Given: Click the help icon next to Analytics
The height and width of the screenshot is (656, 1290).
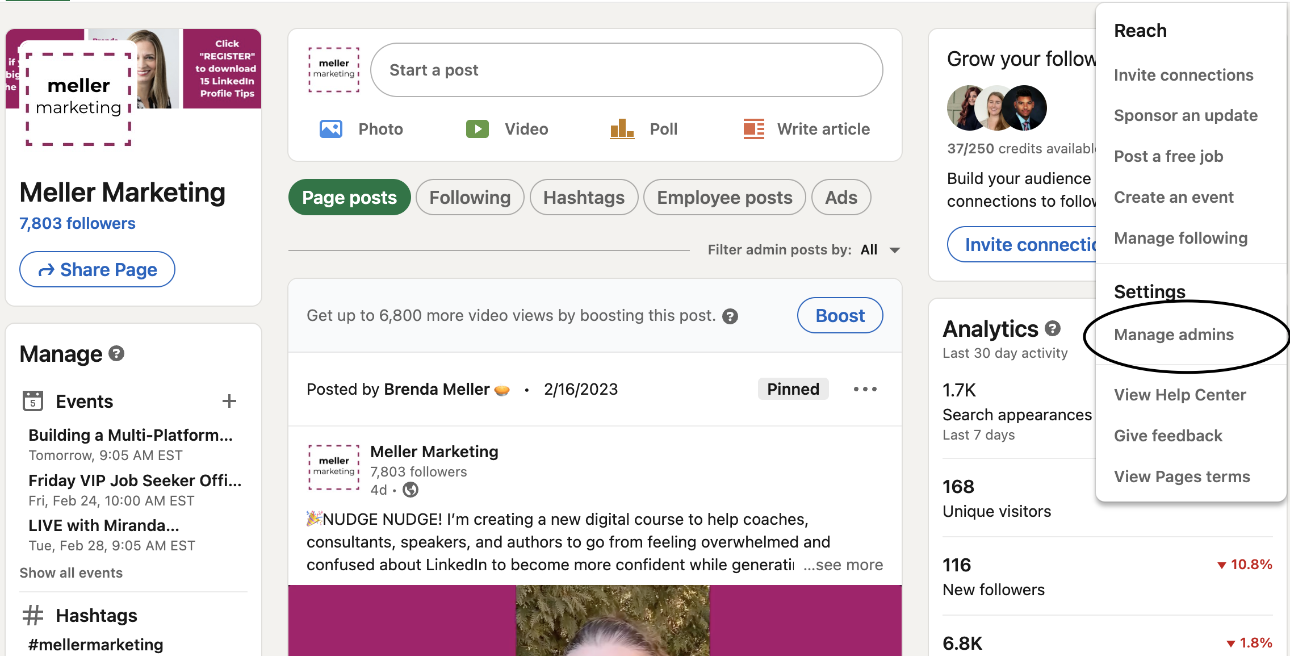Looking at the screenshot, I should (x=1052, y=328).
